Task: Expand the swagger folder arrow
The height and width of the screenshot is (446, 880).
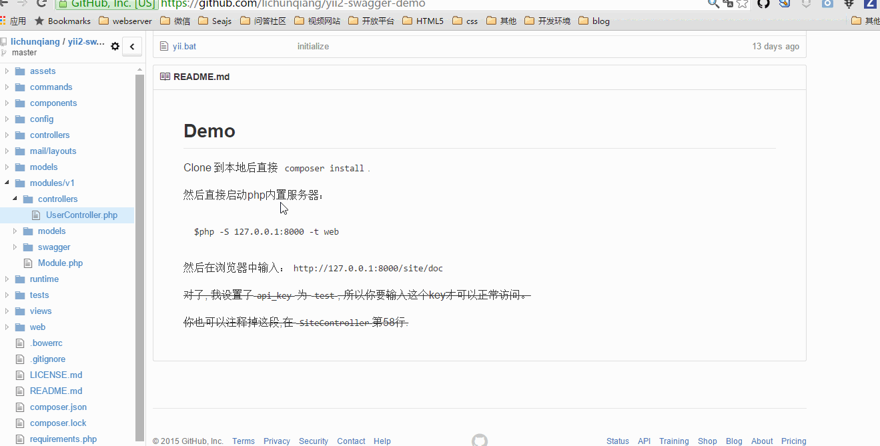Action: tap(15, 247)
